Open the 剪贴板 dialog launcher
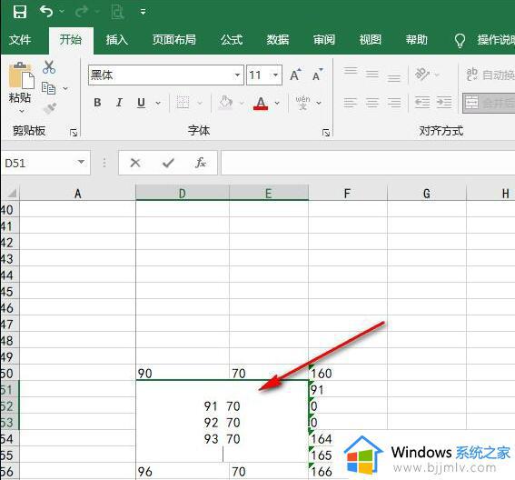The image size is (515, 480). click(74, 133)
